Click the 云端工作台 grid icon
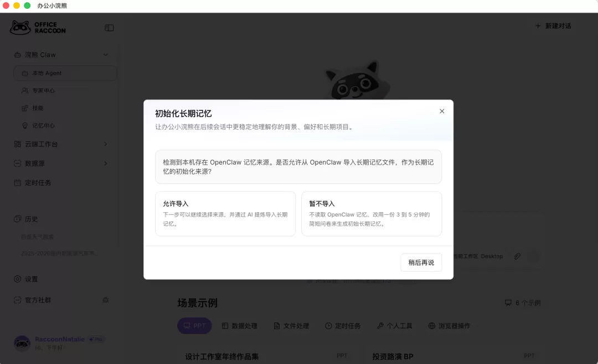This screenshot has height=364, width=598. click(x=18, y=144)
